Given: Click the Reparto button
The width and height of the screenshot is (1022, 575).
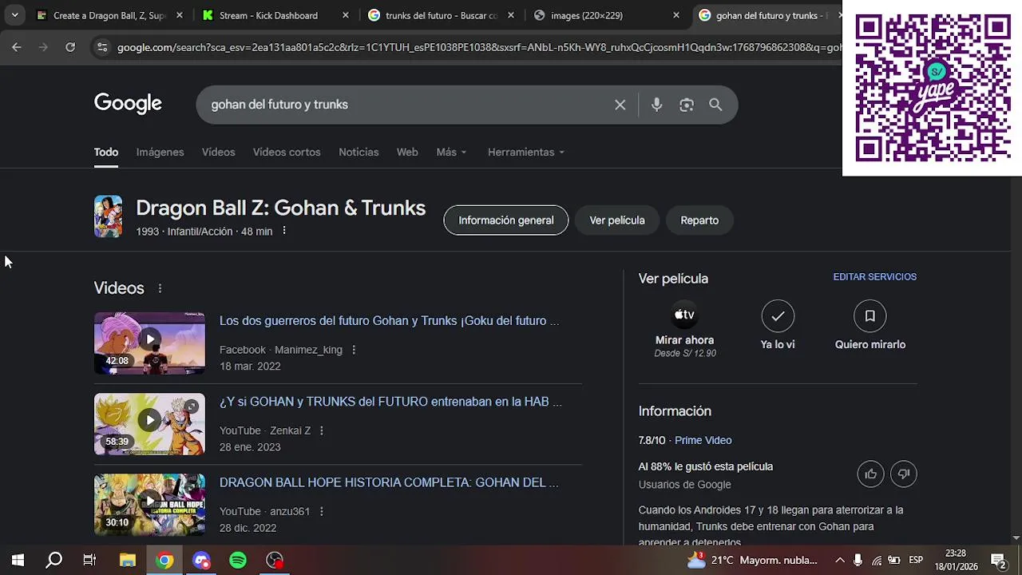Looking at the screenshot, I should (x=699, y=220).
